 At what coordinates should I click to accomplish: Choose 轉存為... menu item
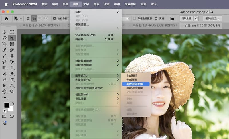[96, 39]
